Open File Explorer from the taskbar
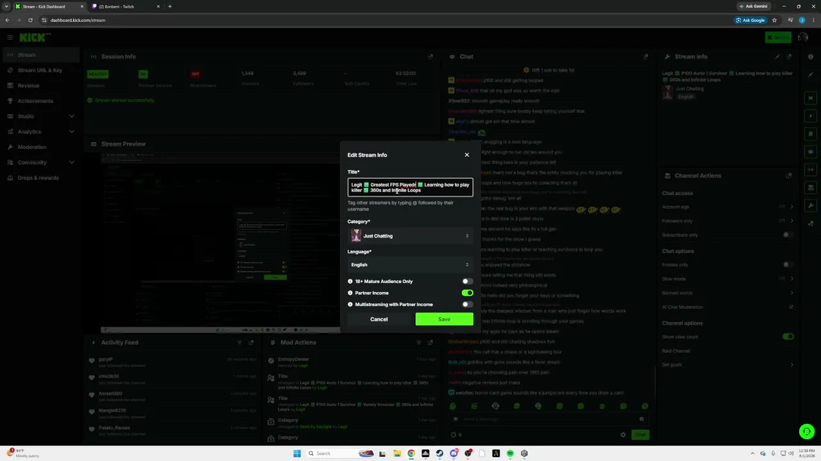821x461 pixels. pos(397,454)
